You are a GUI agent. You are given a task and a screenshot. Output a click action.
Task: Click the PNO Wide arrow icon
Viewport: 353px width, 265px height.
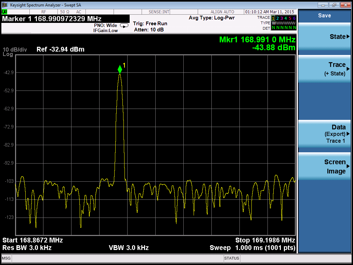click(124, 26)
